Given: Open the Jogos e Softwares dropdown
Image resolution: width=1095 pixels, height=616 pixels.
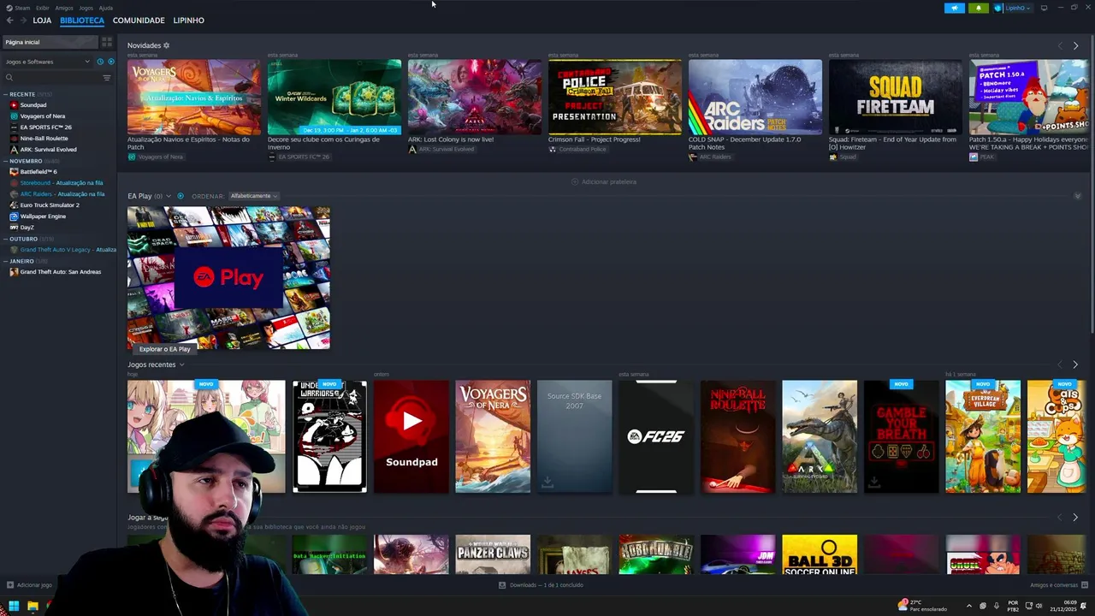Looking at the screenshot, I should (47, 62).
